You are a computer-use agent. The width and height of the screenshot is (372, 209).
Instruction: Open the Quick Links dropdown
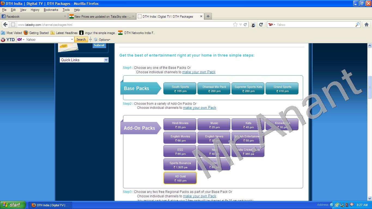[x=84, y=60]
